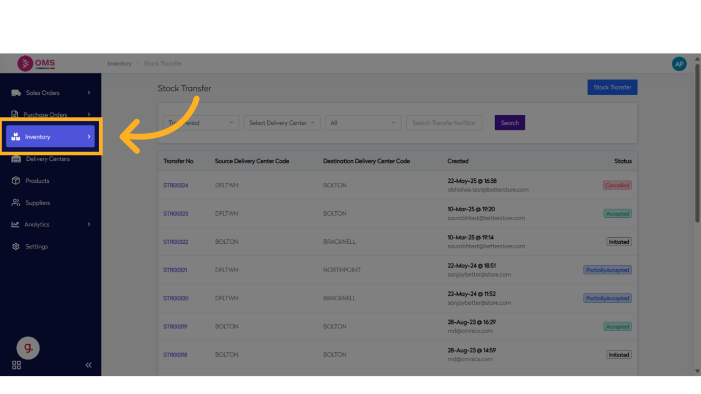Click the OMS logo

[x=36, y=63]
